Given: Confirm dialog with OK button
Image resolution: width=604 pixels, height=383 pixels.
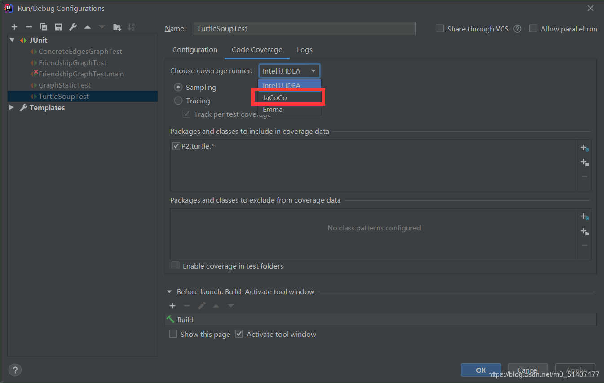Looking at the screenshot, I should pyautogui.click(x=481, y=370).
